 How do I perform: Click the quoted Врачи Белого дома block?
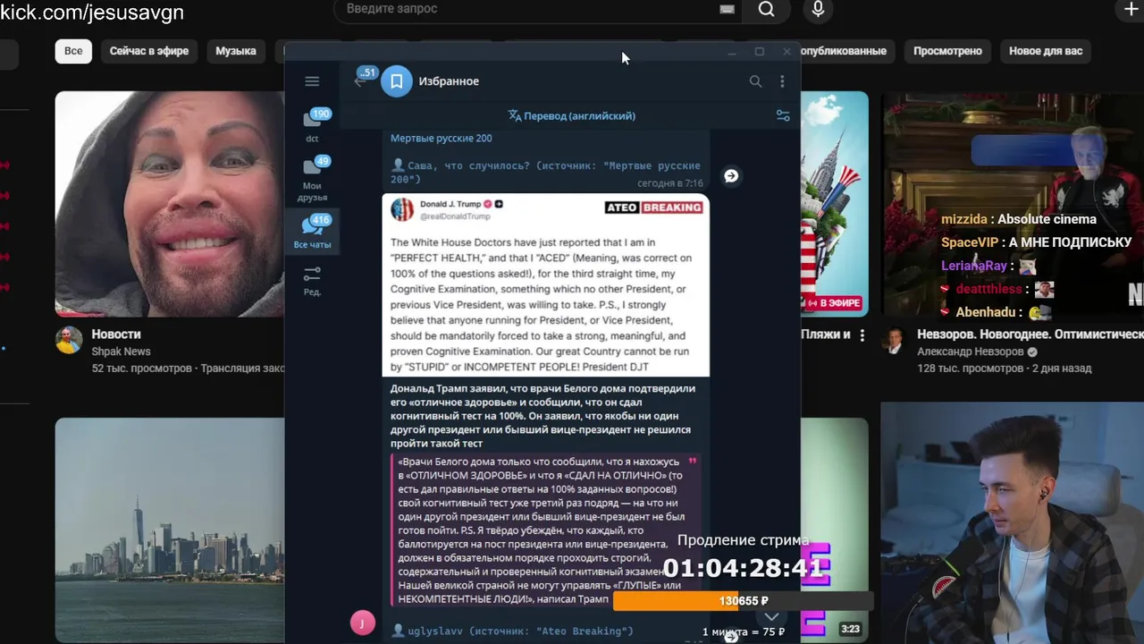tap(544, 530)
